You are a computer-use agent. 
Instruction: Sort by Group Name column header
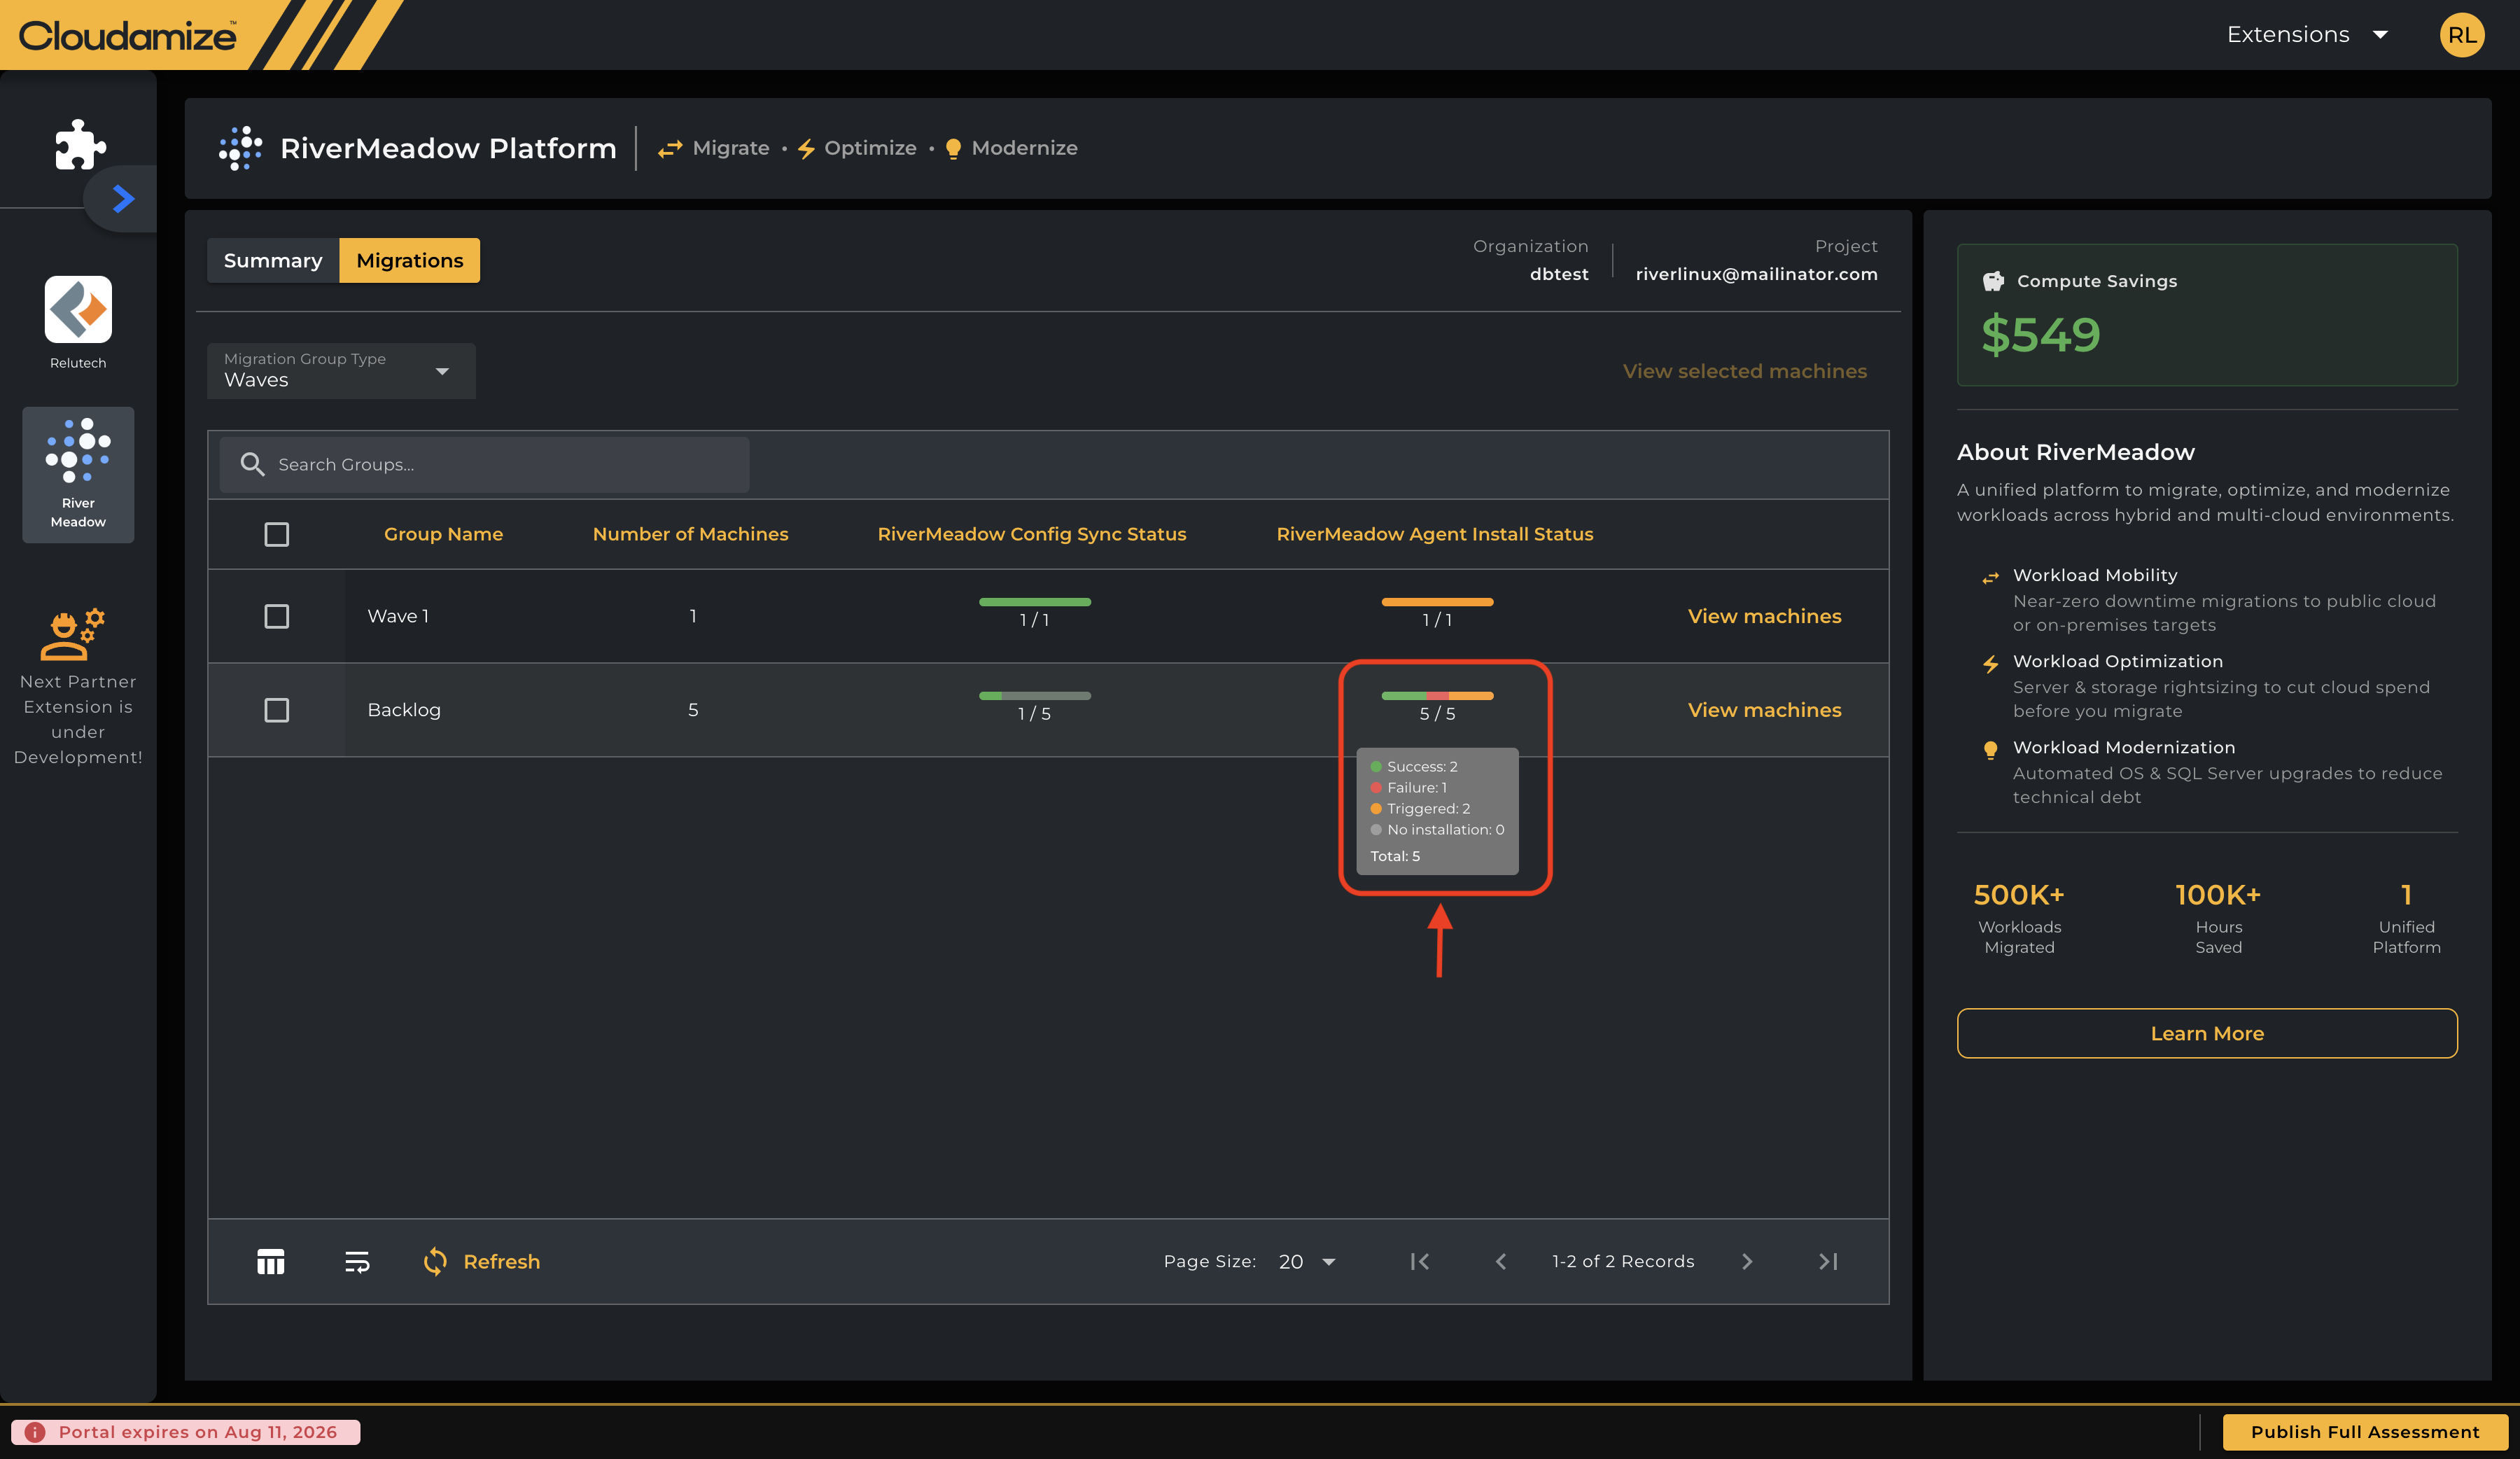[443, 534]
